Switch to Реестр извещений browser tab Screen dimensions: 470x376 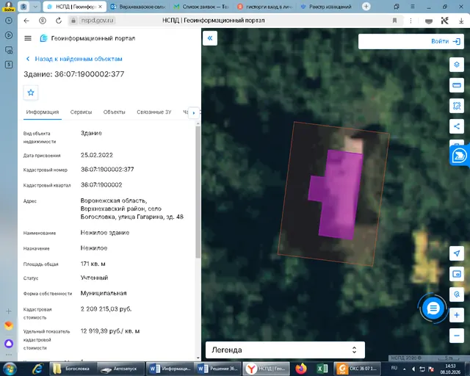pos(327,7)
